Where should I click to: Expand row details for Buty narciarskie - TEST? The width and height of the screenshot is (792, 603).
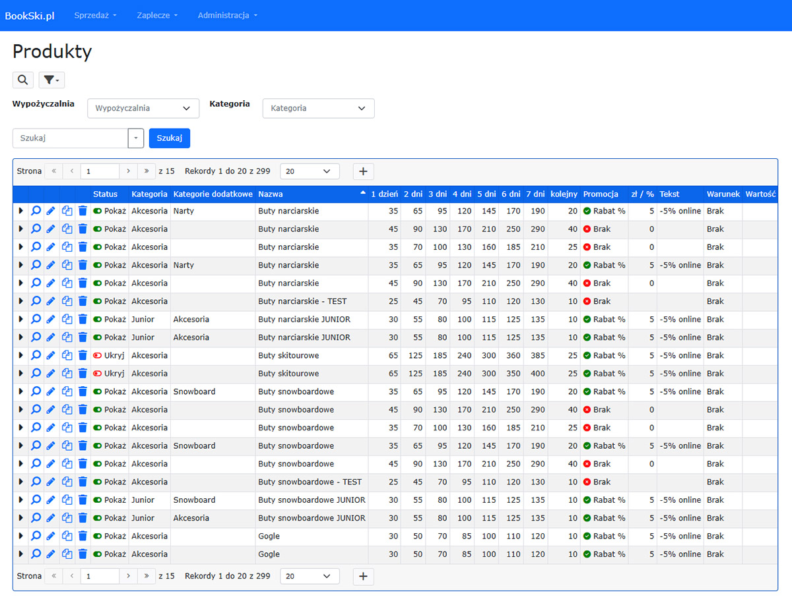(20, 301)
